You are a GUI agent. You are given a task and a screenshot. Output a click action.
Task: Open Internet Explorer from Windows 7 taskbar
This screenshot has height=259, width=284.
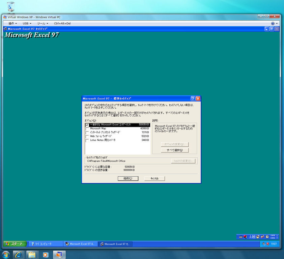[x=19, y=255]
